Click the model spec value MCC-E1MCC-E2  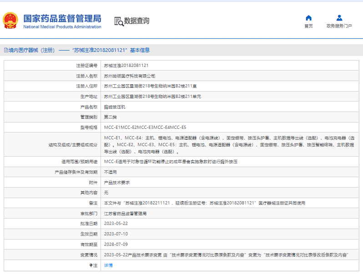coord(145,127)
